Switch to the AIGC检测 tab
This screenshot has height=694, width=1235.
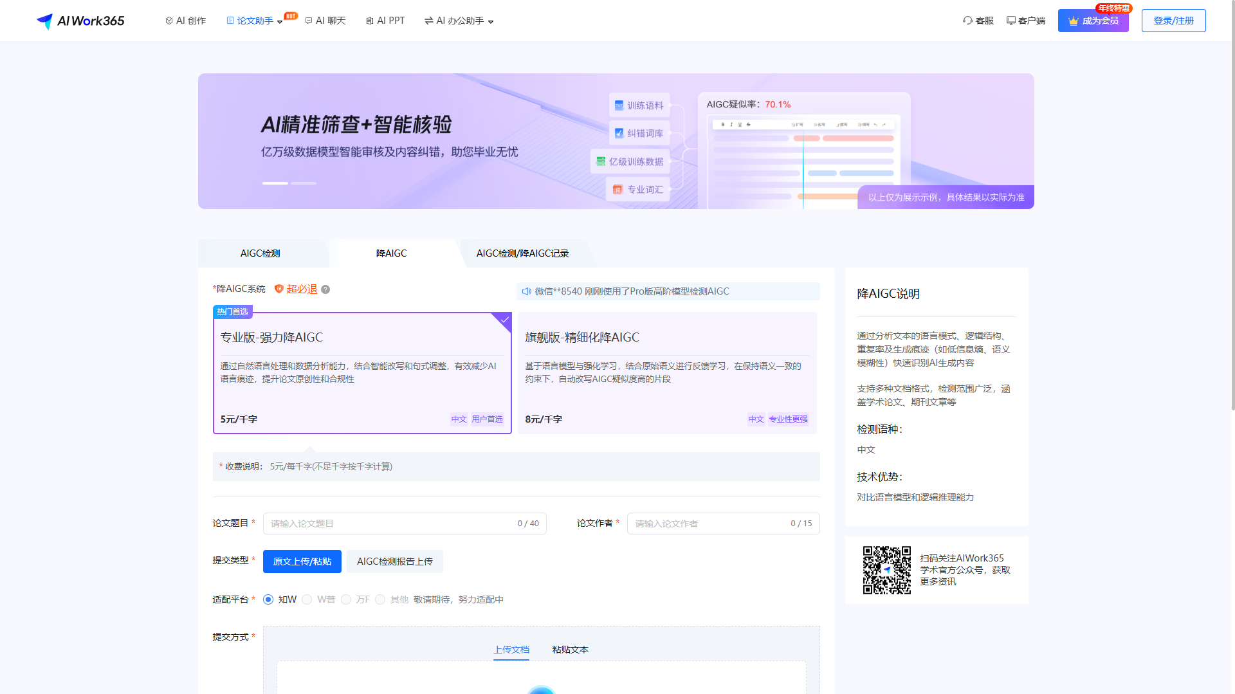pos(260,253)
